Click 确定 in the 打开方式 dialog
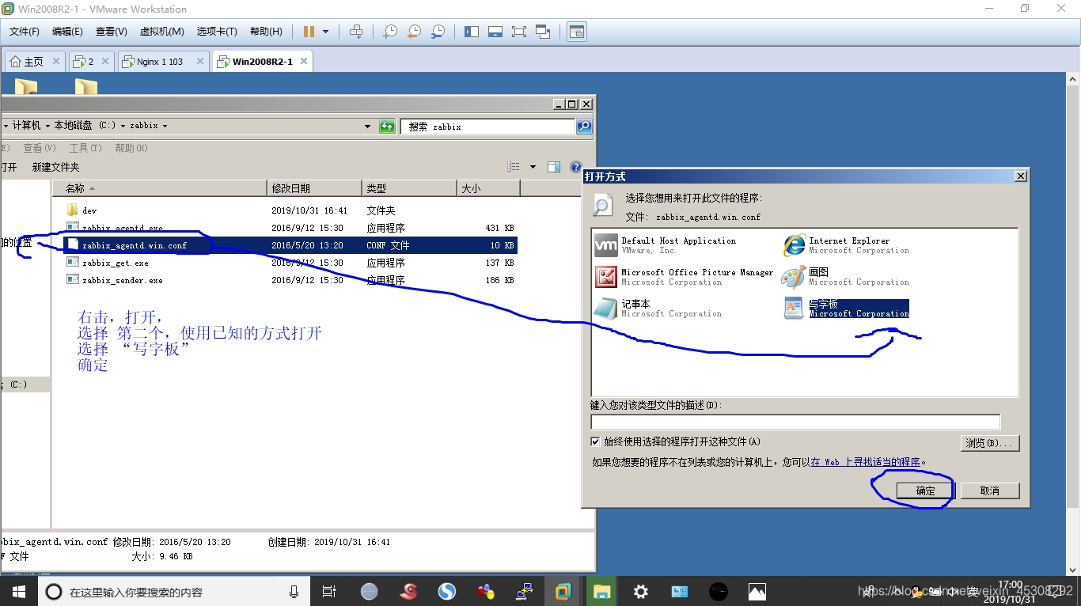 925,490
